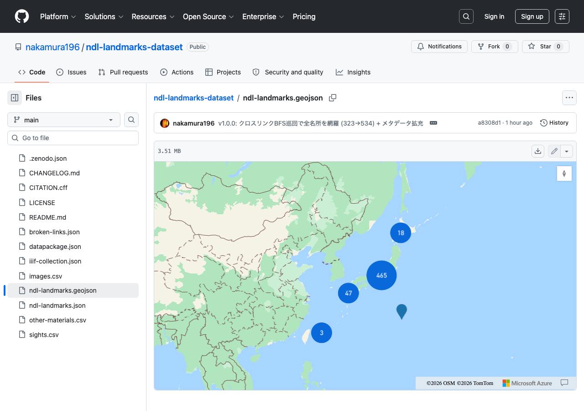
Task: Select the 18 cluster marker
Action: (x=401, y=233)
